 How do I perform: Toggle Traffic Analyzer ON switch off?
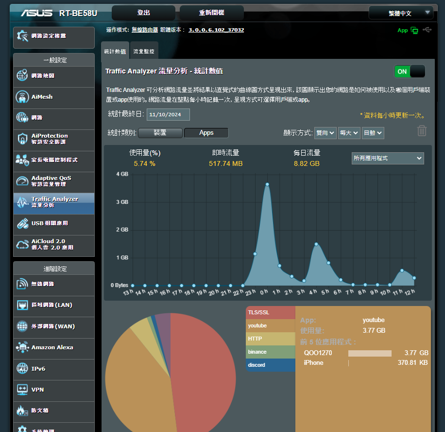pos(410,72)
